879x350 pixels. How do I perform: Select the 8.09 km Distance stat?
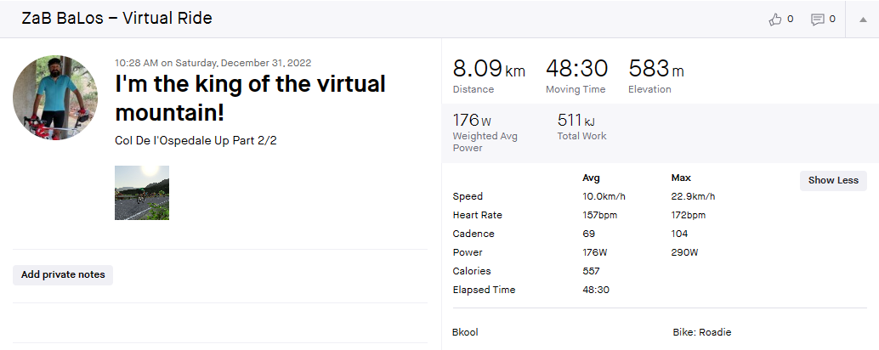(489, 76)
